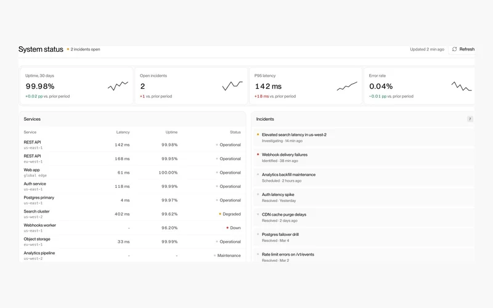Click the 142 ms P95 latency card value

(x=268, y=86)
